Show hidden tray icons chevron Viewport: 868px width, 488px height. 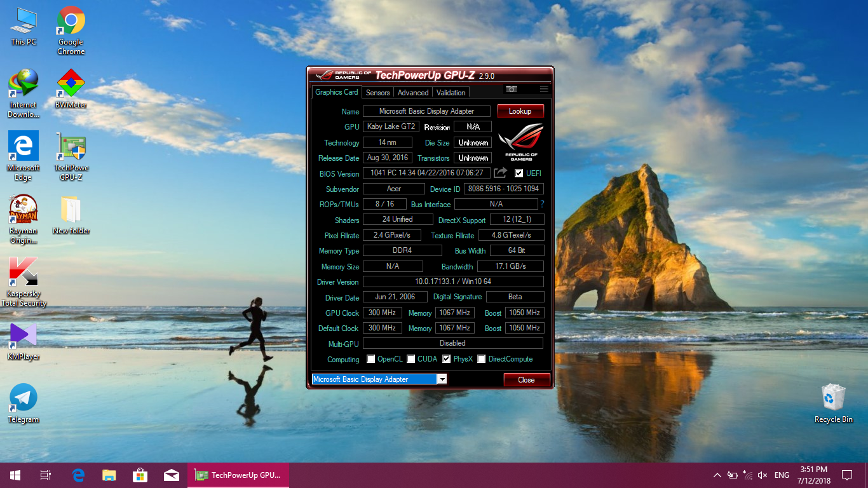(717, 475)
